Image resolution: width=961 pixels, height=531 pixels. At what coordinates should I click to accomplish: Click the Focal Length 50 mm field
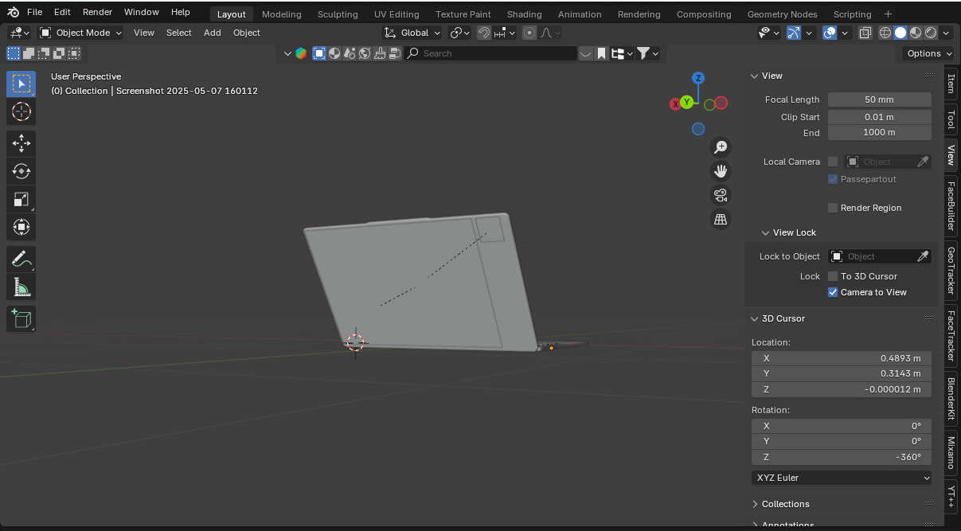[x=880, y=100]
